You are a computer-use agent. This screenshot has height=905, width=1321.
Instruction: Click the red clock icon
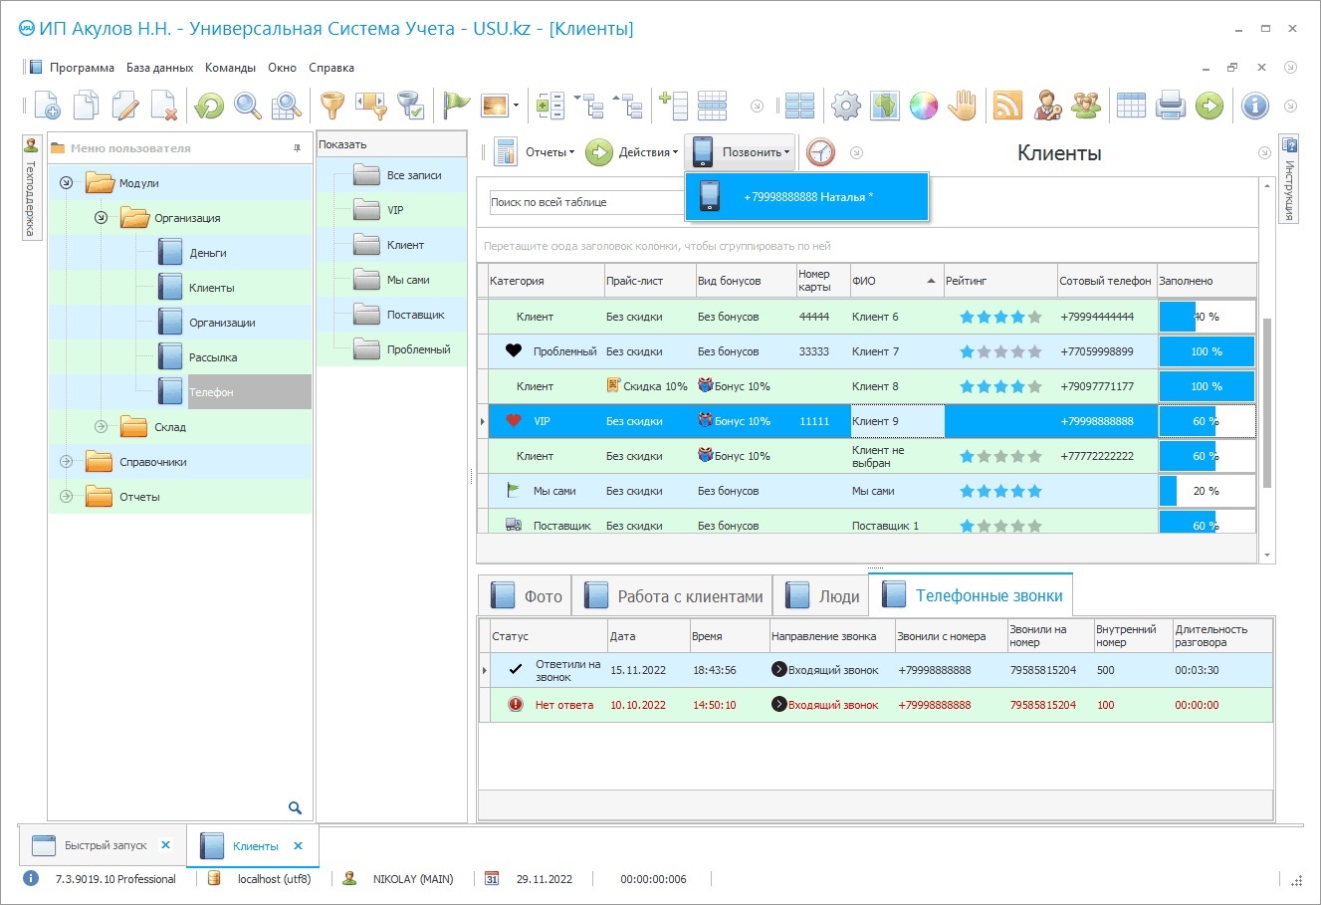point(820,152)
